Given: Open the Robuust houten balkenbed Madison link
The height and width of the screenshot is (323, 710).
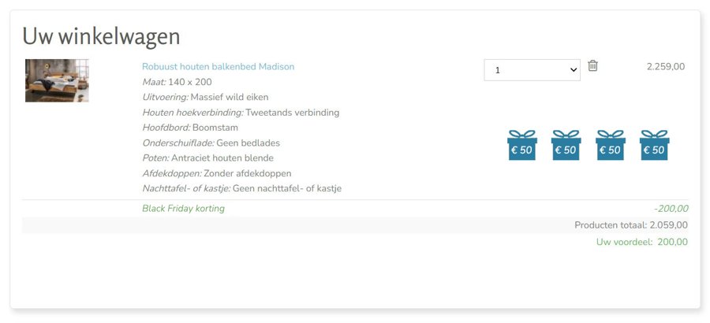Looking at the screenshot, I should coord(218,67).
